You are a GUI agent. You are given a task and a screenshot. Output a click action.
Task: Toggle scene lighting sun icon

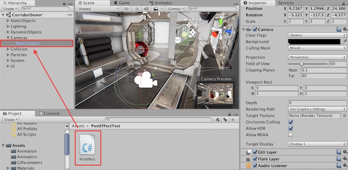[x=137, y=9]
